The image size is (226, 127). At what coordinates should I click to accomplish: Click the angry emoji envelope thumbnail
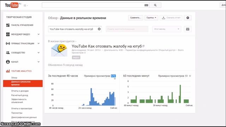tap(59, 50)
